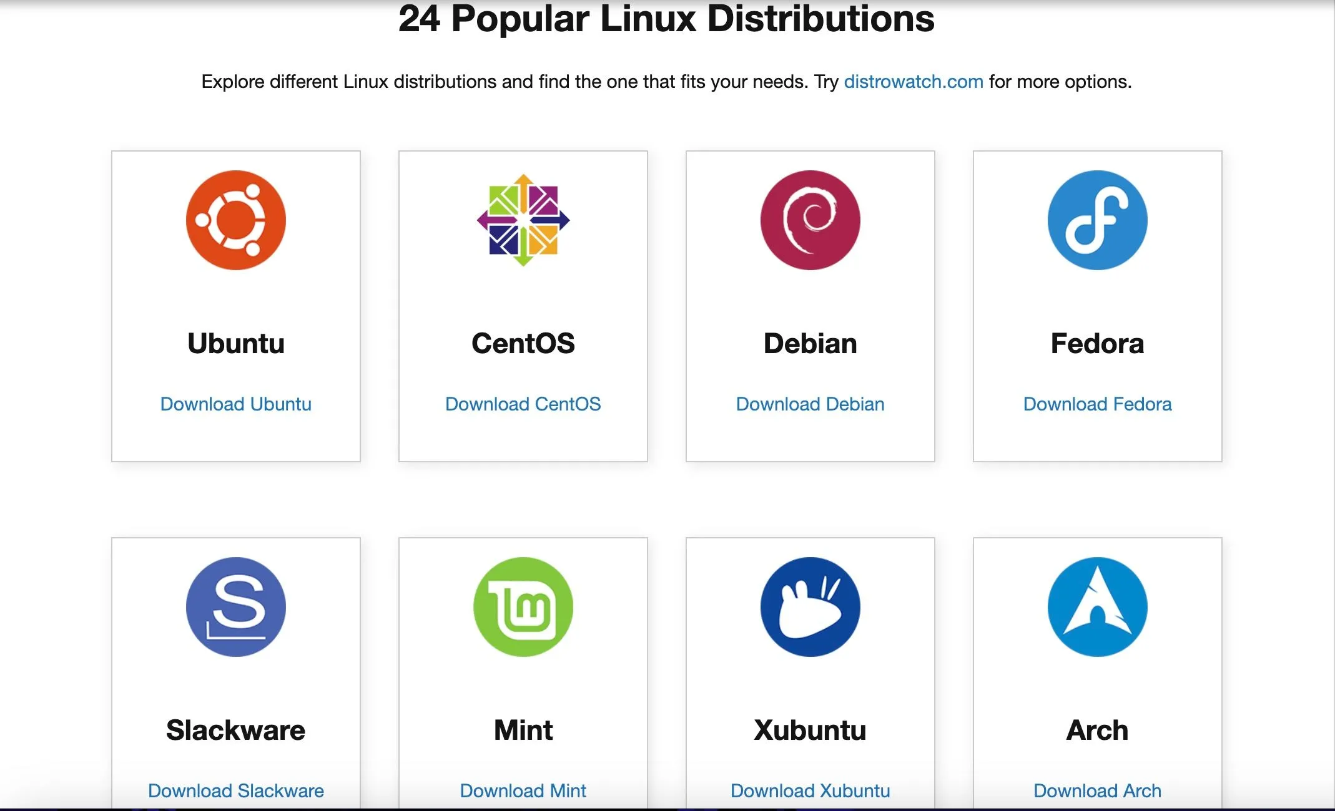Open the distrowatch.com link
1335x811 pixels.
pos(913,82)
